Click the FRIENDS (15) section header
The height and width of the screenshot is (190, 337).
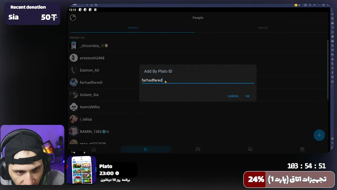[x=77, y=38]
